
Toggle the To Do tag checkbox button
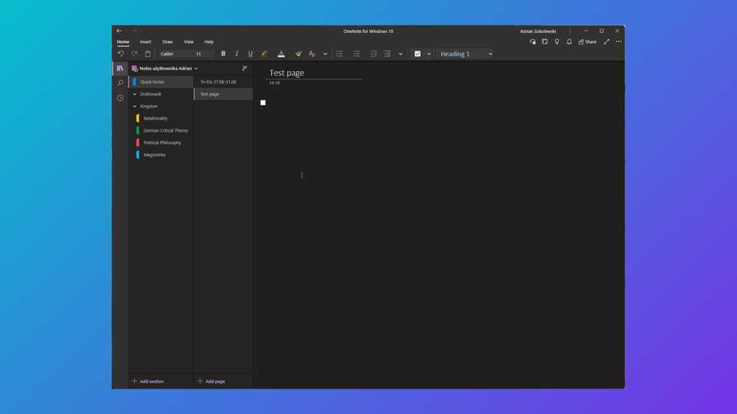pos(418,54)
